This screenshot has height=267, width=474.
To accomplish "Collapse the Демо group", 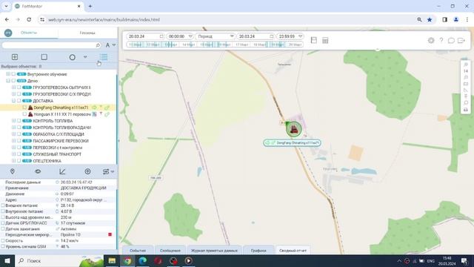I will (x=8, y=81).
